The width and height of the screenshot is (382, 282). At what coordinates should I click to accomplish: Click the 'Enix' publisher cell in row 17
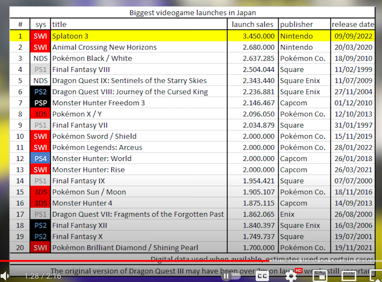(287, 215)
